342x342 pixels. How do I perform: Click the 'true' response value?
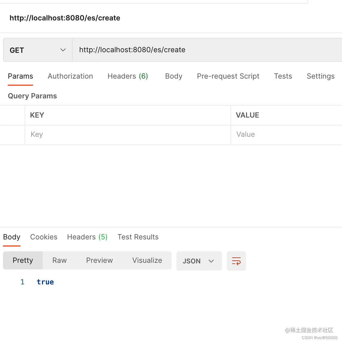pos(45,282)
